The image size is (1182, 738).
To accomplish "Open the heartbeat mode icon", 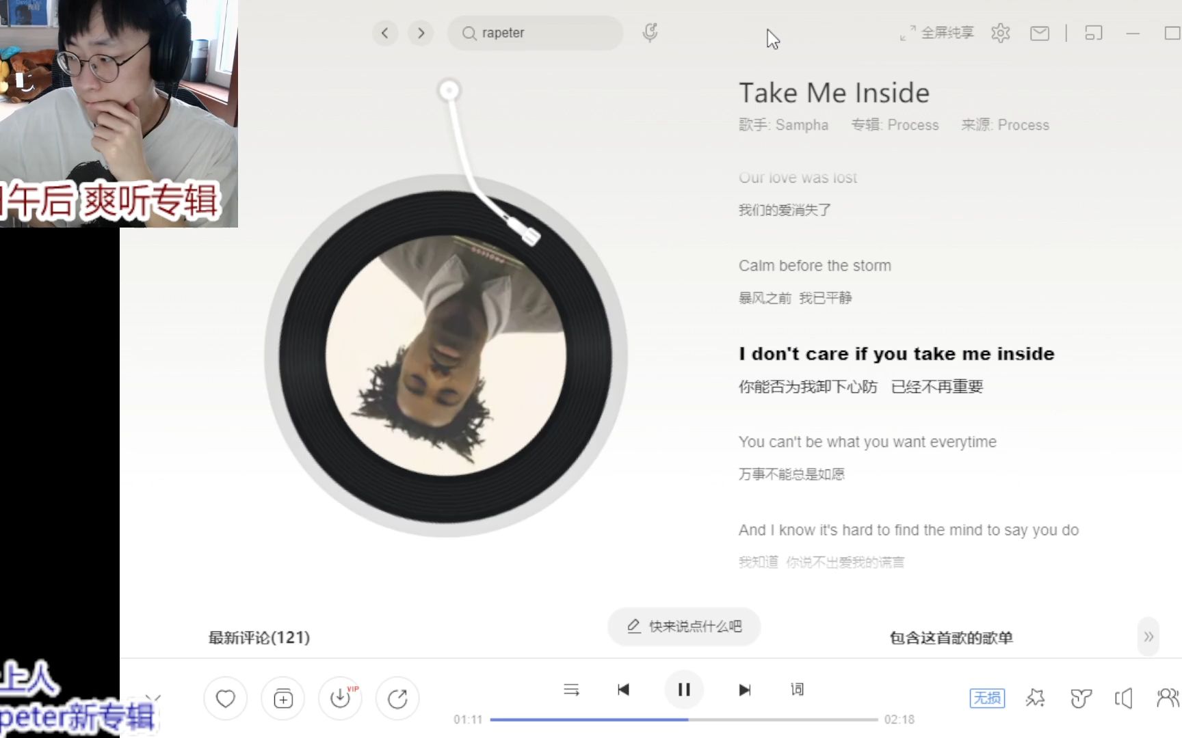I will 1081,698.
